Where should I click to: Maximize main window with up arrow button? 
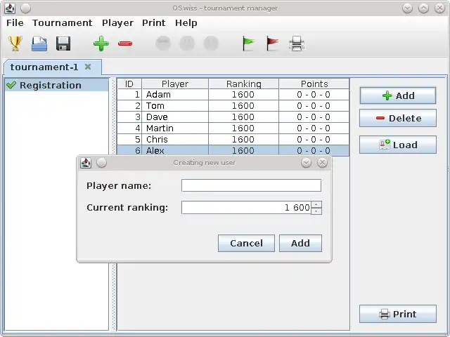pos(423,8)
